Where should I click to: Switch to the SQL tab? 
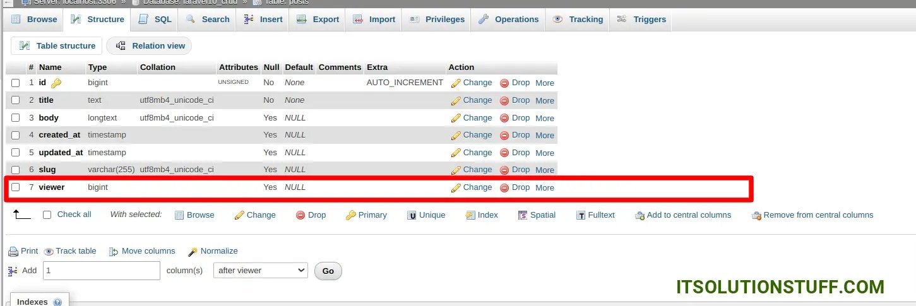155,20
